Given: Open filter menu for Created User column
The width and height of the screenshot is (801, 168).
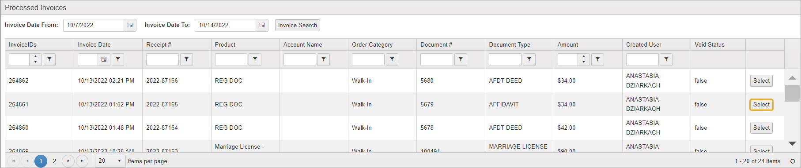Looking at the screenshot, I should [666, 59].
